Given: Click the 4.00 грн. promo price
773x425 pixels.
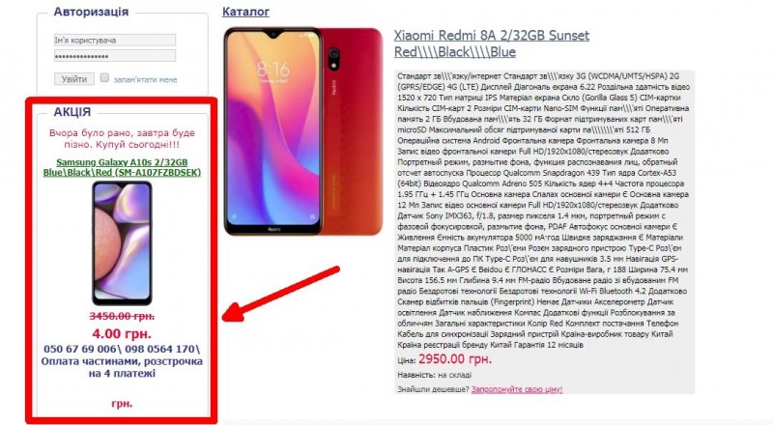Looking at the screenshot, I should [x=122, y=334].
